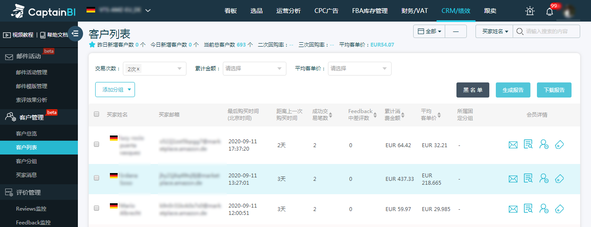This screenshot has width=591, height=227.
Task: Open the 累计金额 dropdown
Action: tap(254, 69)
